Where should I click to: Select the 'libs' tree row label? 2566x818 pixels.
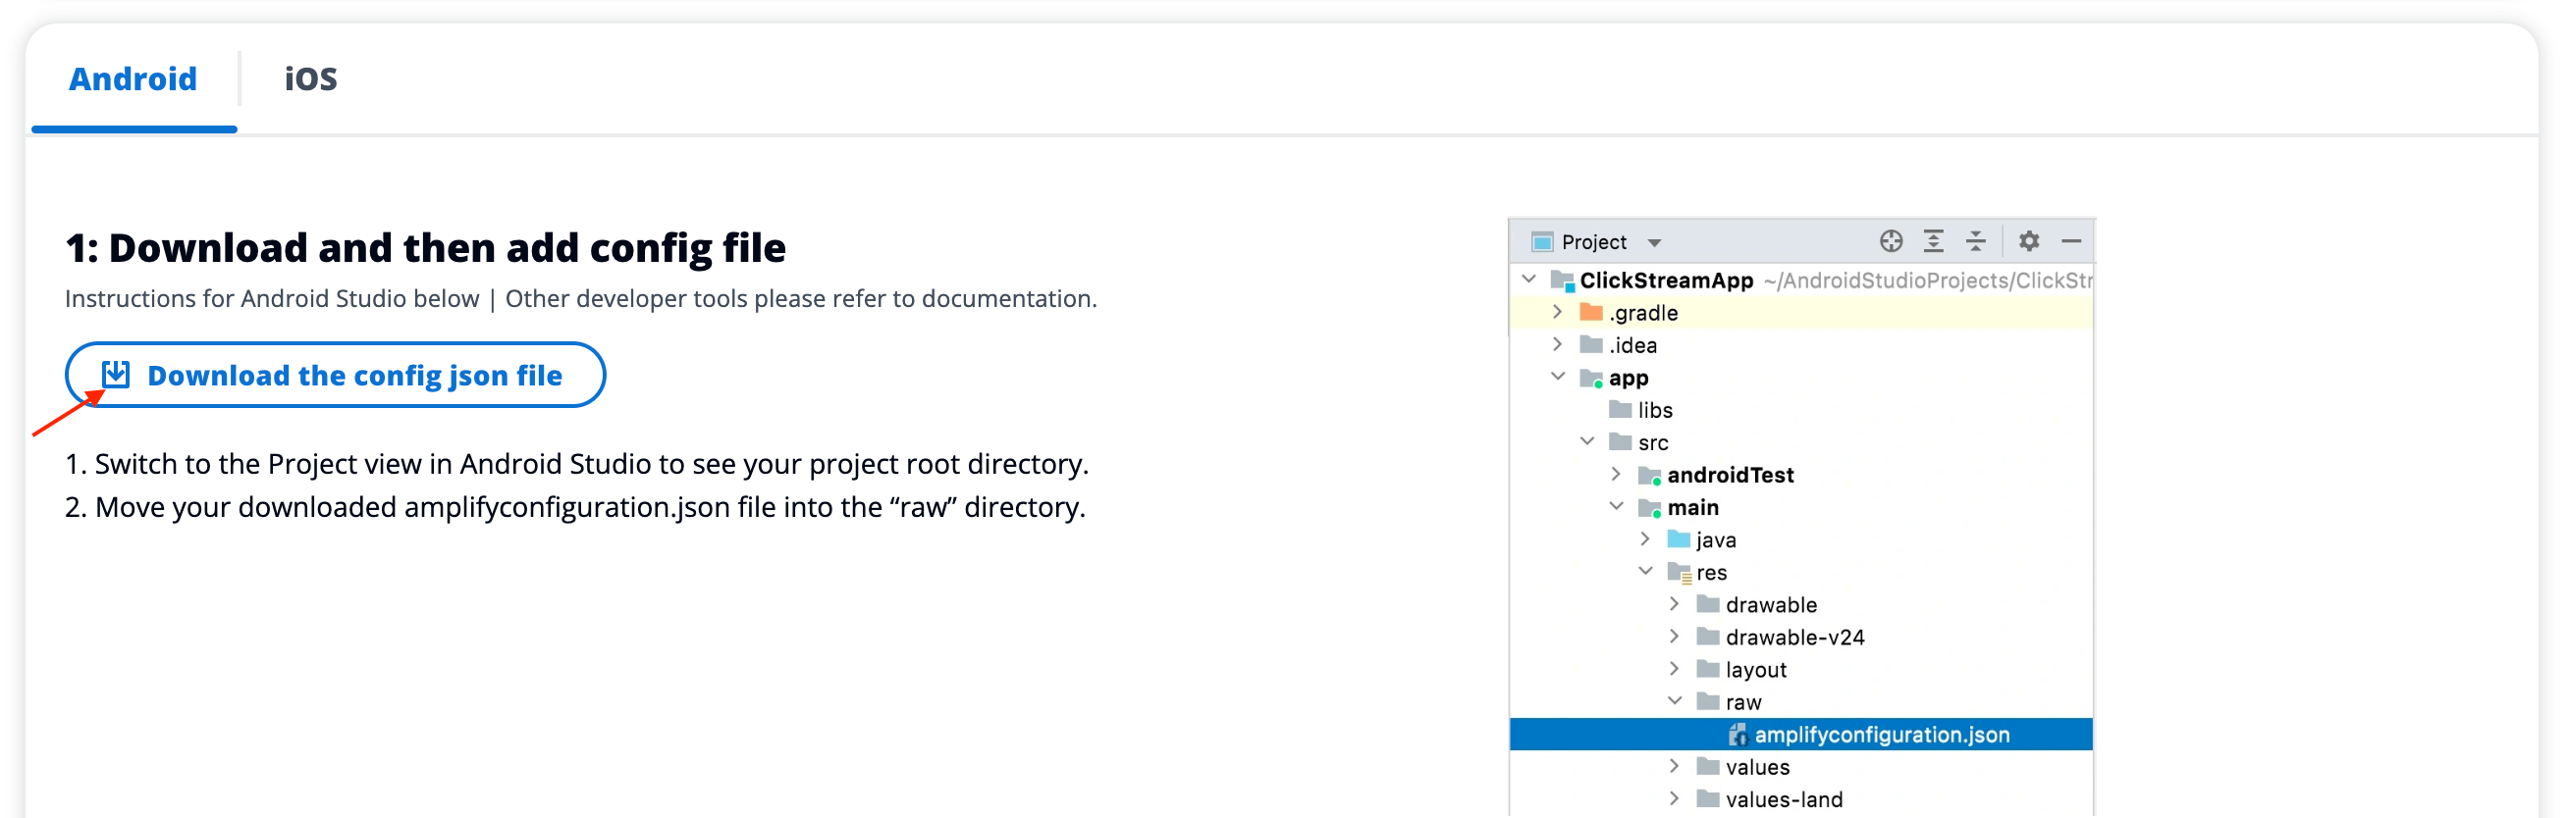1655,410
